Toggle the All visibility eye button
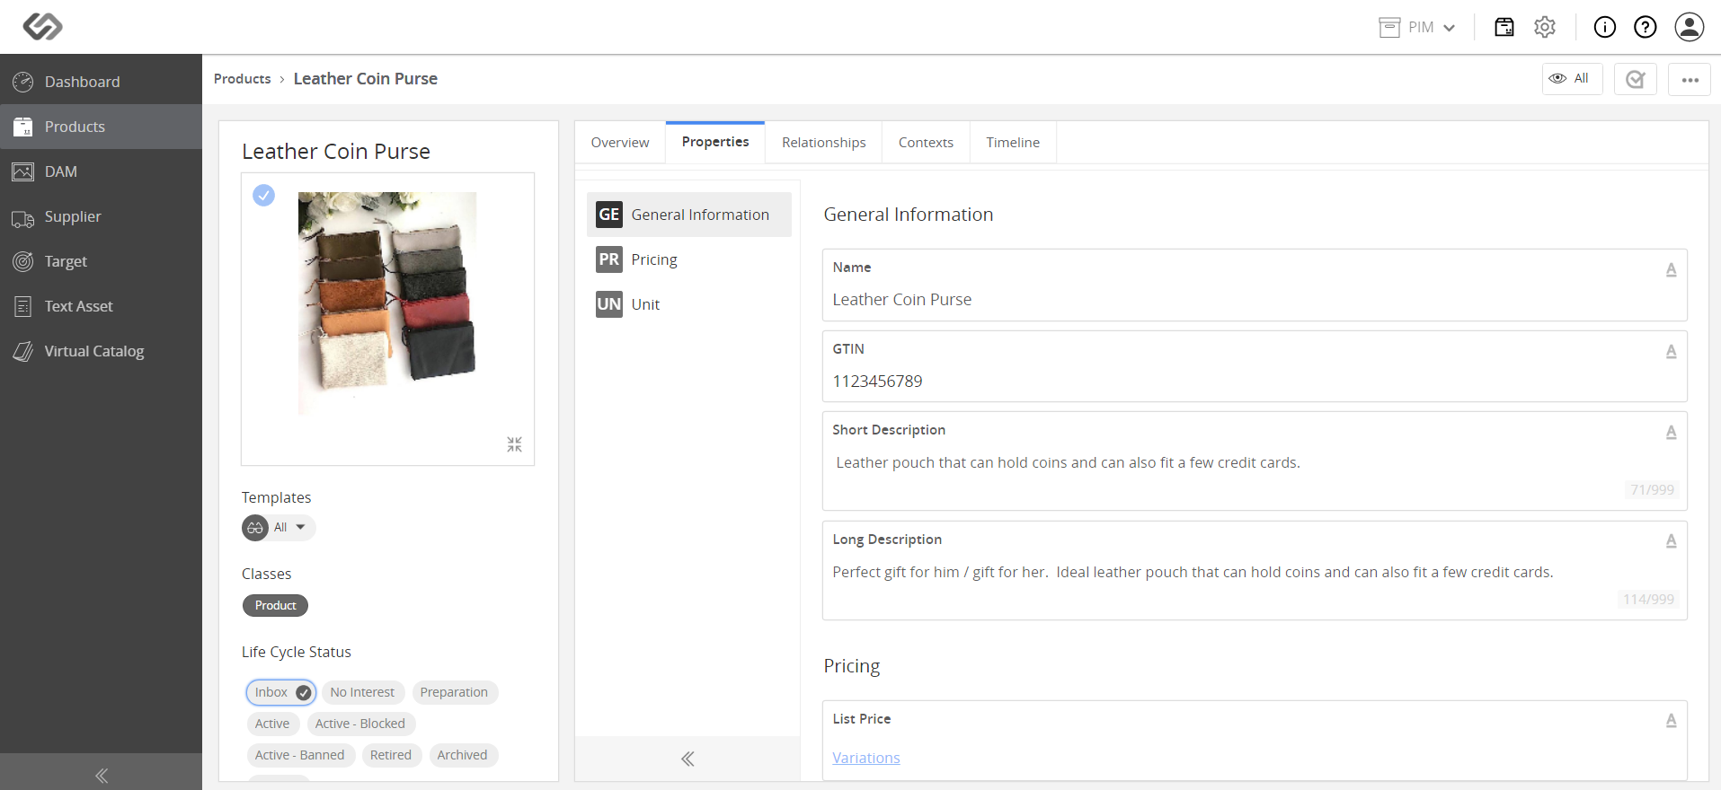 [1572, 79]
